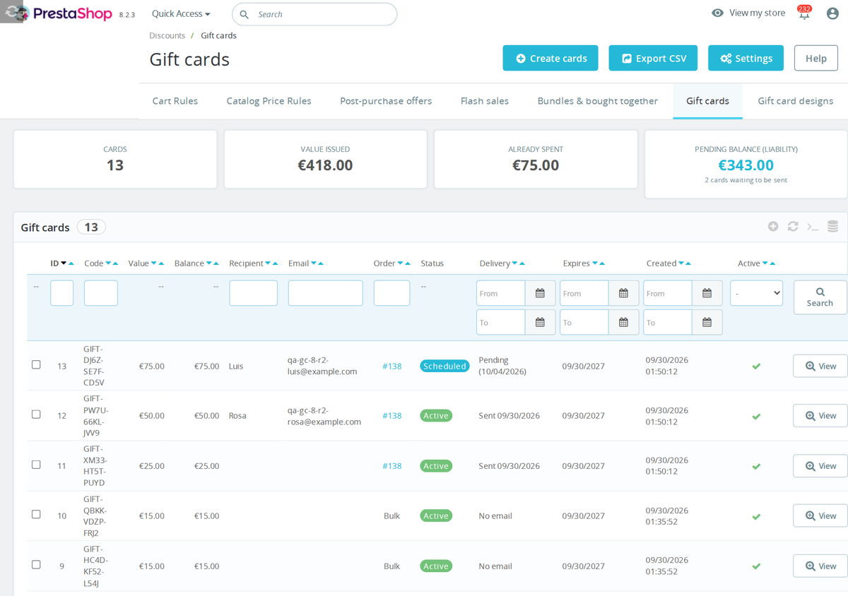This screenshot has height=596, width=848.
Task: Switch to Cart Rules tab
Action: (x=175, y=101)
